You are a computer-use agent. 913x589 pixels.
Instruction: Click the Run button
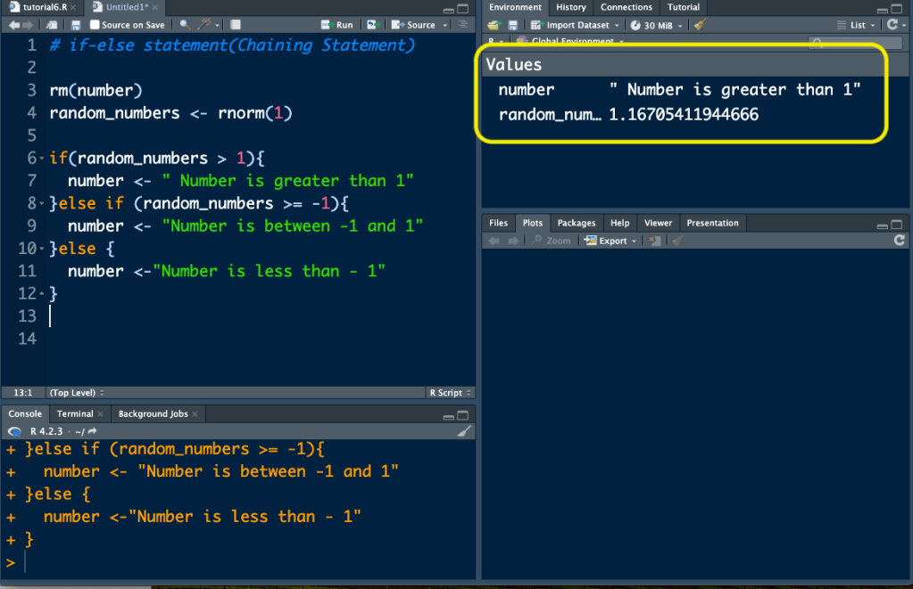coord(337,25)
